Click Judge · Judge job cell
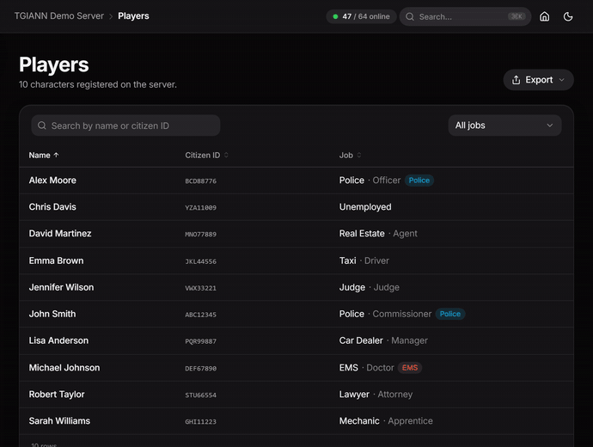The width and height of the screenshot is (593, 447). 369,287
